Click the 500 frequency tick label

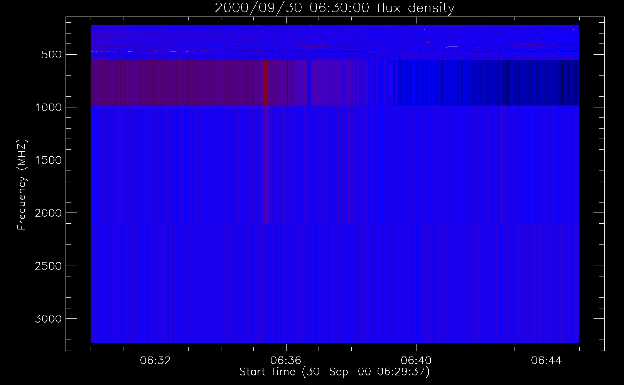point(52,55)
